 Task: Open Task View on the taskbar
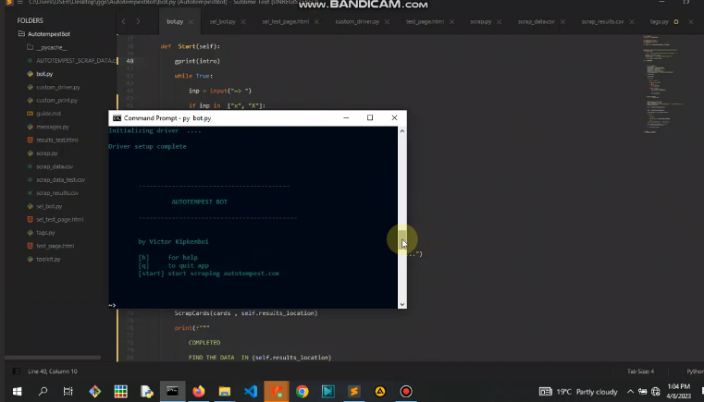(x=68, y=392)
